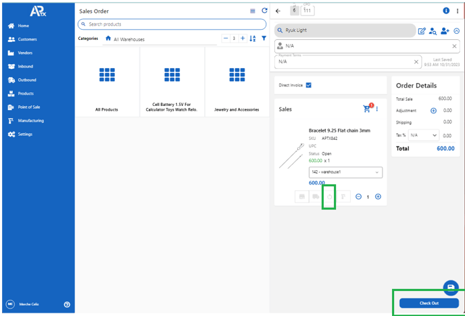Click the Search products field

172,24
